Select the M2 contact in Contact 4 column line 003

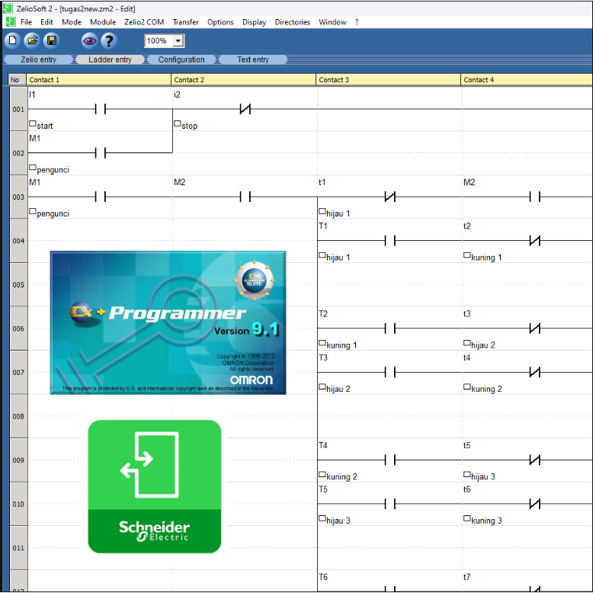click(535, 197)
